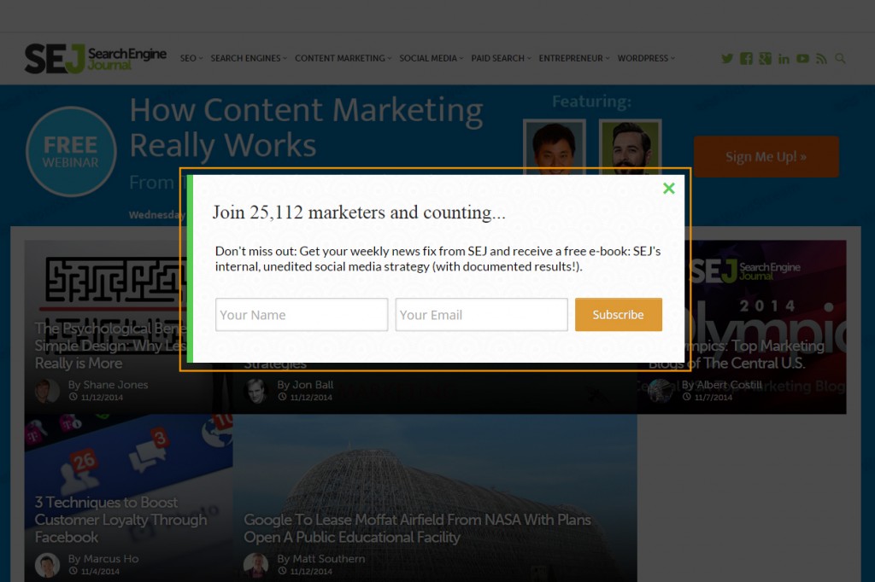
Task: Click Matt Southern's author avatar
Action: point(256,565)
